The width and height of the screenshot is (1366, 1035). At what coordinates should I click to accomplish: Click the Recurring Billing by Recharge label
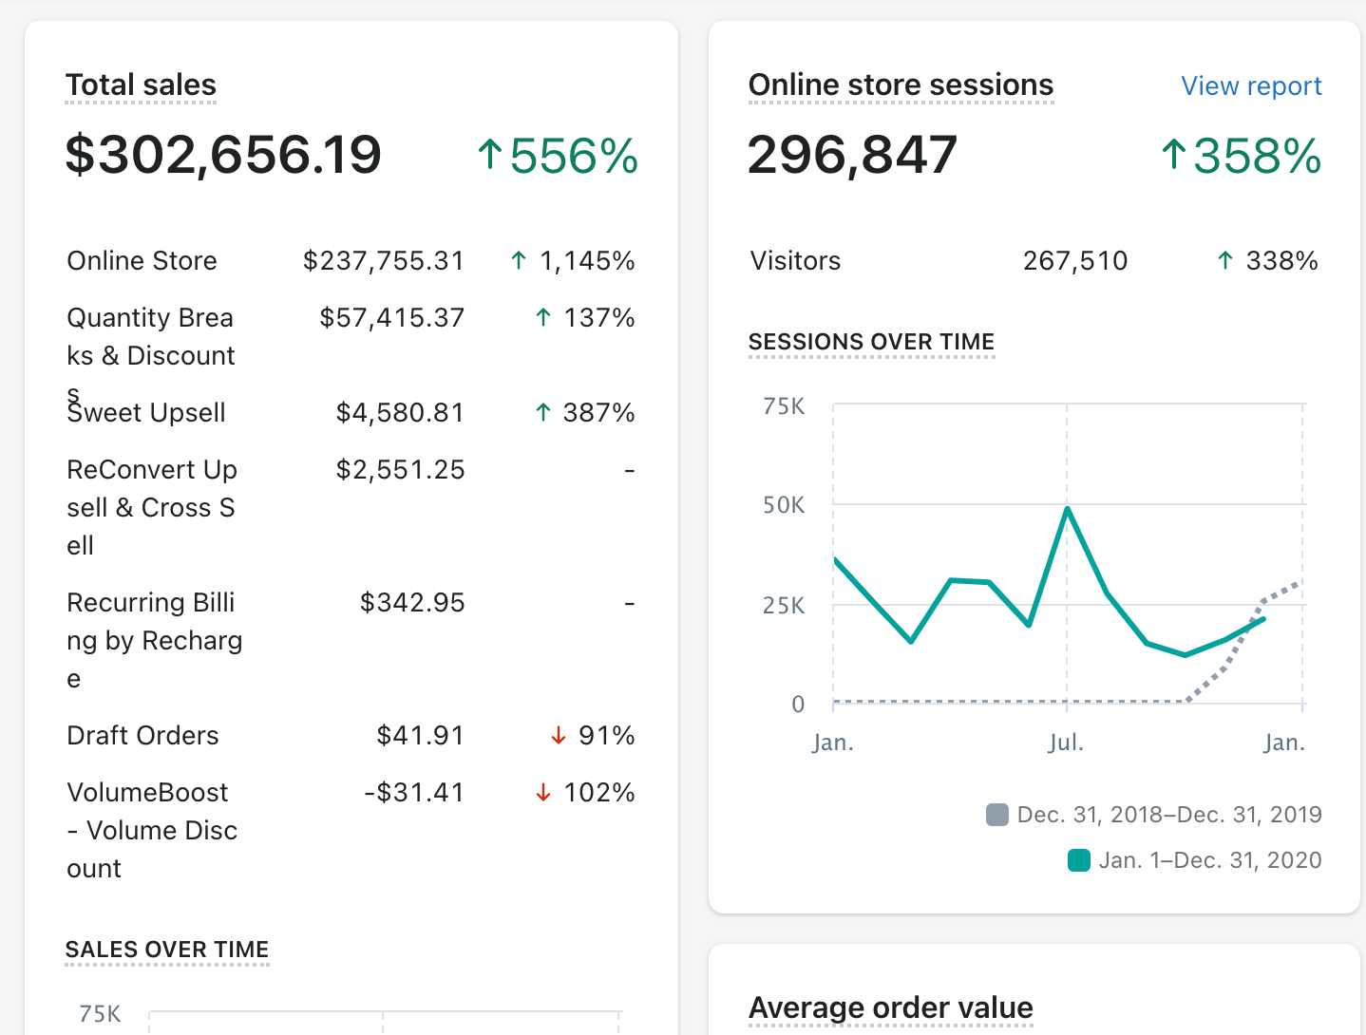click(155, 641)
